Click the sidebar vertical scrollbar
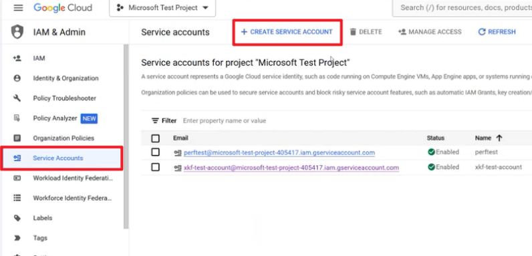 [x=126, y=136]
